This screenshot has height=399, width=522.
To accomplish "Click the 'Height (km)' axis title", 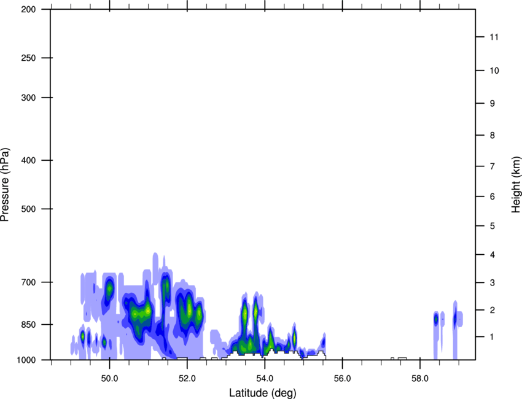I will point(516,185).
